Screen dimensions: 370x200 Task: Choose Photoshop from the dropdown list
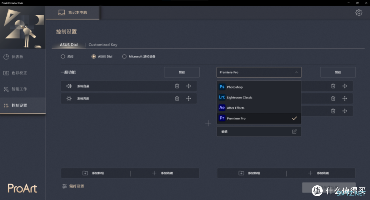coord(259,87)
